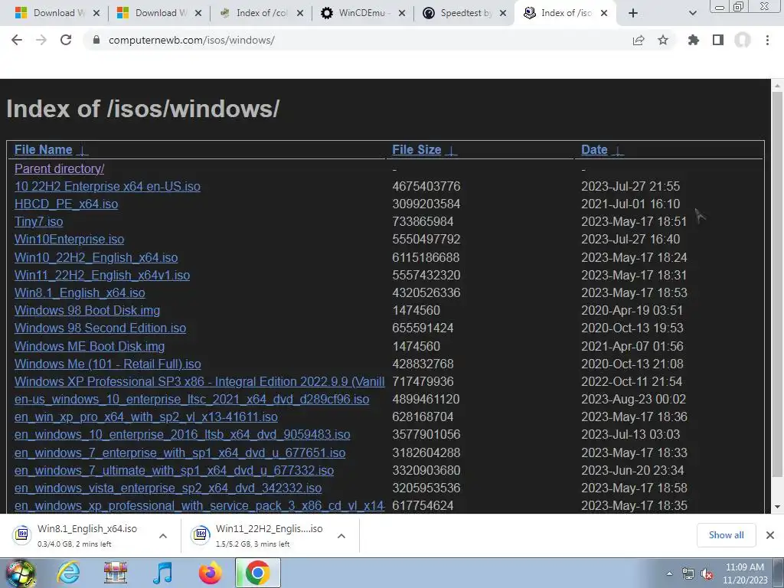Select the active Index of /iso tab

565,13
